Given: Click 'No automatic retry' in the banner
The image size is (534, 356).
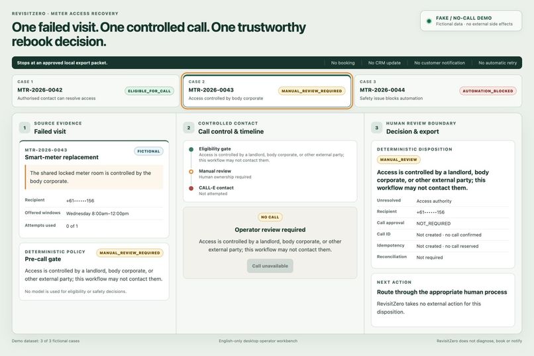Looking at the screenshot, I should (x=498, y=63).
